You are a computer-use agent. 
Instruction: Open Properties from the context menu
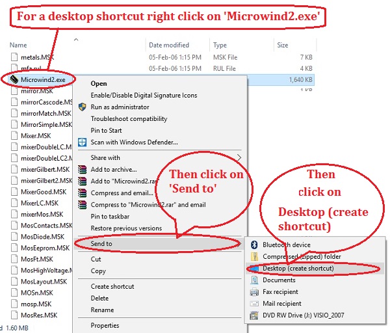pos(105,326)
